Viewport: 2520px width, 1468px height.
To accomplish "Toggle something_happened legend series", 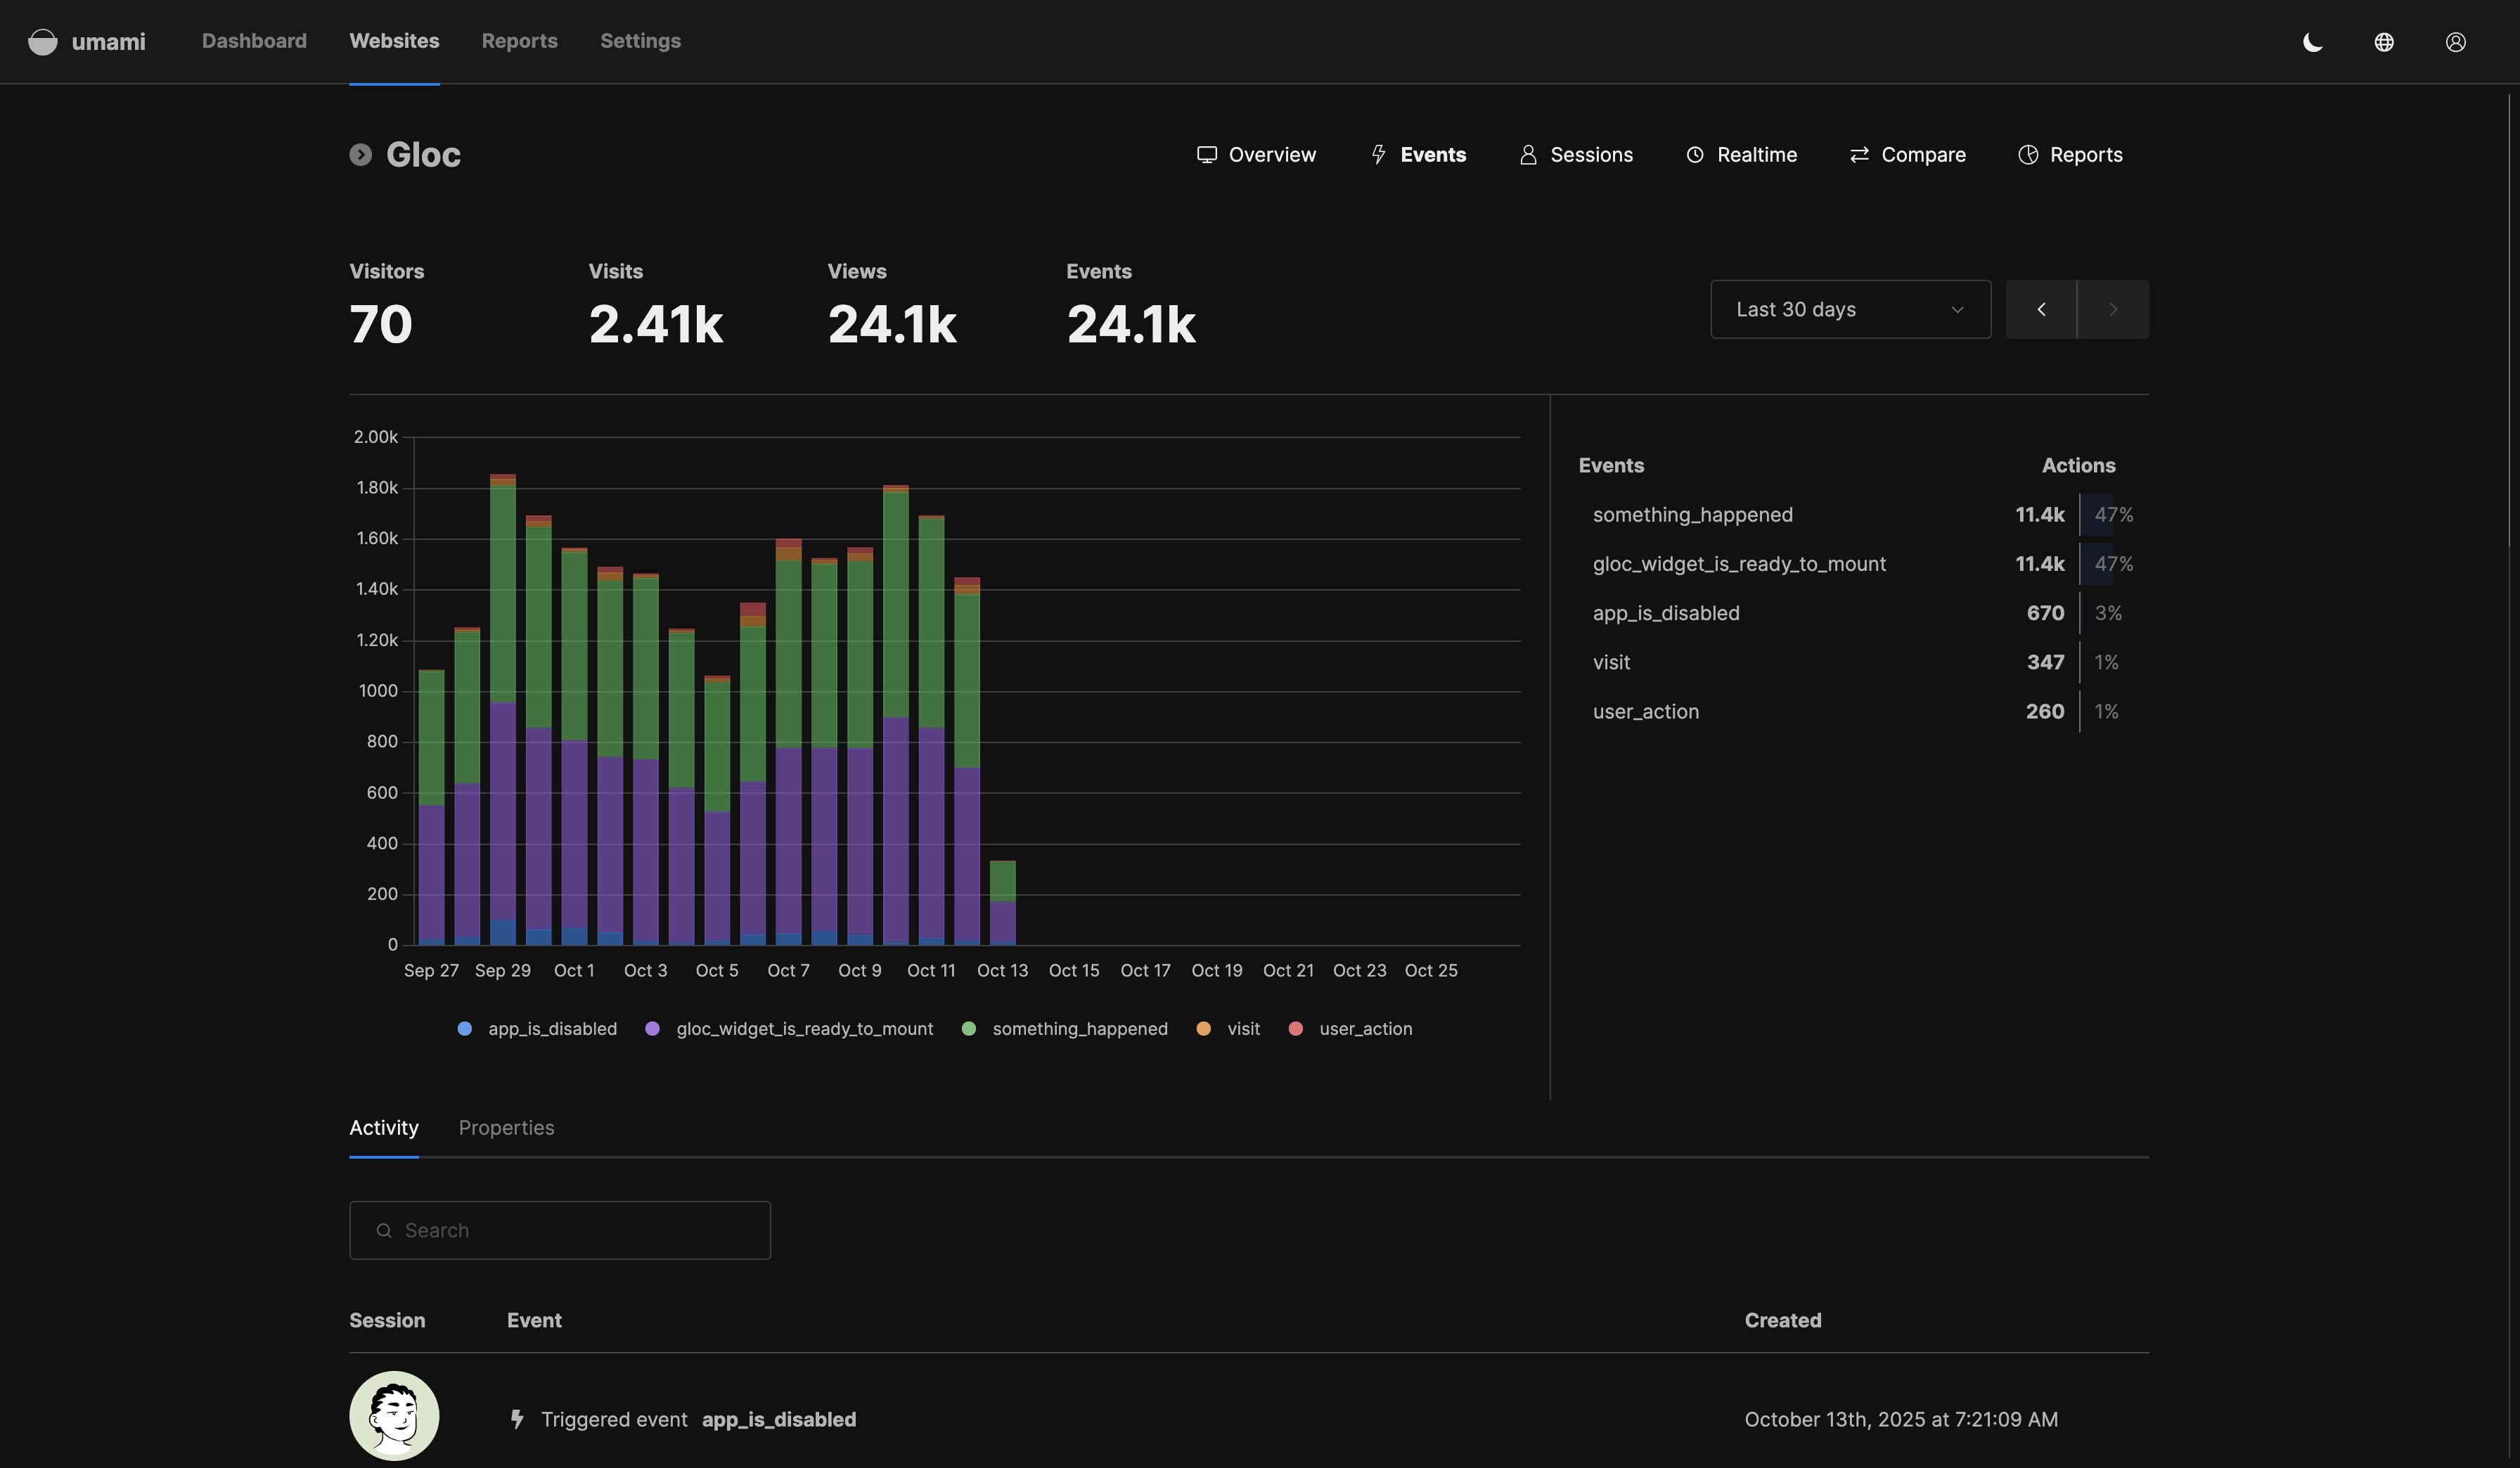I will pyautogui.click(x=1079, y=1029).
